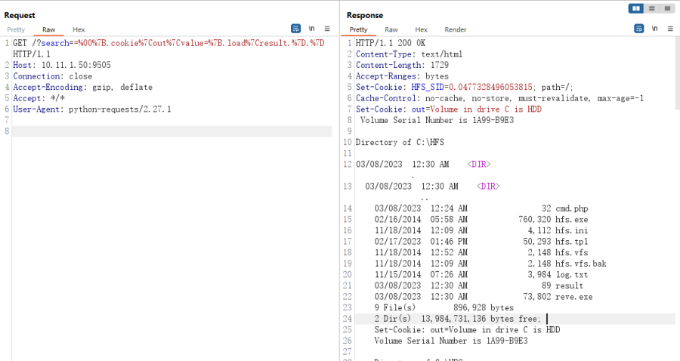This screenshot has width=680, height=361.
Task: Click the Accept-Ranges: bytes line
Action: point(402,76)
